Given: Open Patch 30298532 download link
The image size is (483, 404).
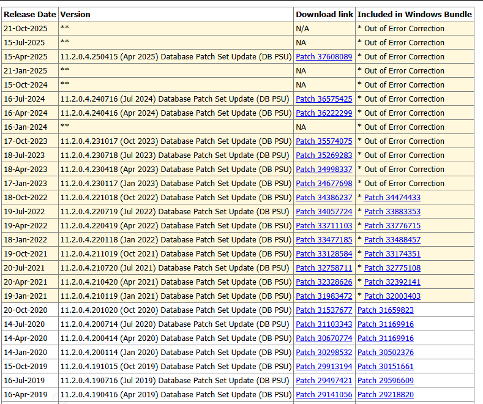Looking at the screenshot, I should pyautogui.click(x=324, y=352).
